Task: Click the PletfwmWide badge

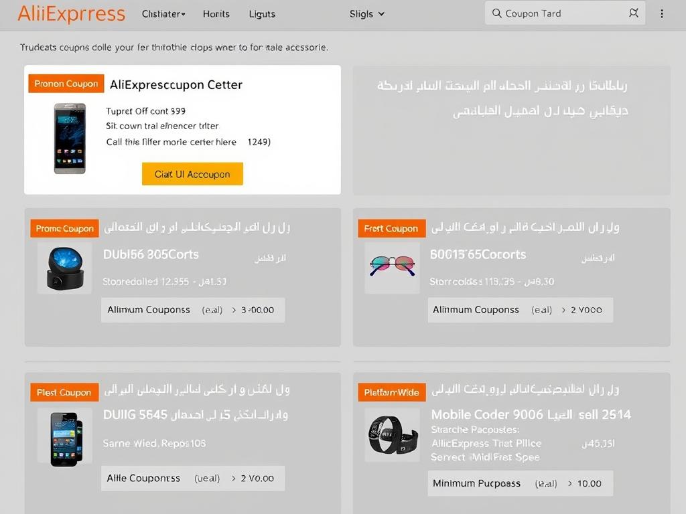Action: 391,392
